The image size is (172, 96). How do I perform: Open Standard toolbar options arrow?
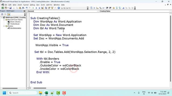click(x=88, y=8)
